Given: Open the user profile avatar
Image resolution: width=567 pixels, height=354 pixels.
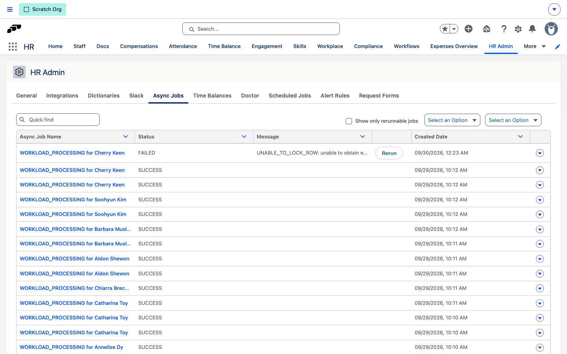Looking at the screenshot, I should click(551, 29).
